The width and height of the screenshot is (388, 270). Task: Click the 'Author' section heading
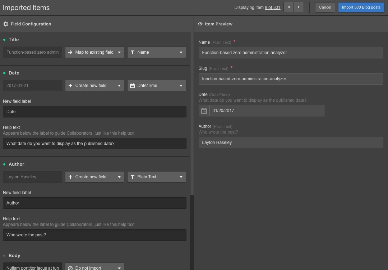pos(16,164)
